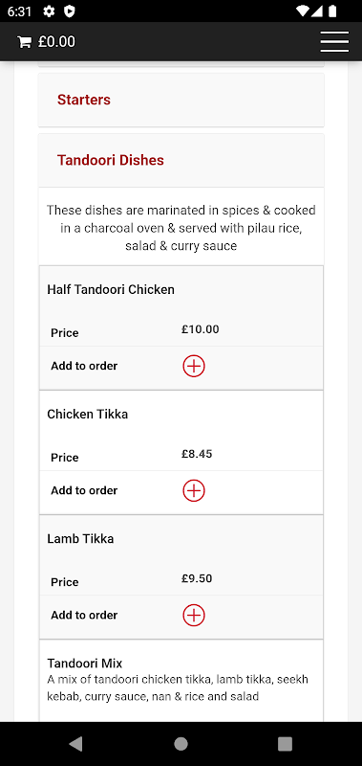362x766 pixels.
Task: Select the Half Tandoori Chicken item title
Action: (111, 289)
